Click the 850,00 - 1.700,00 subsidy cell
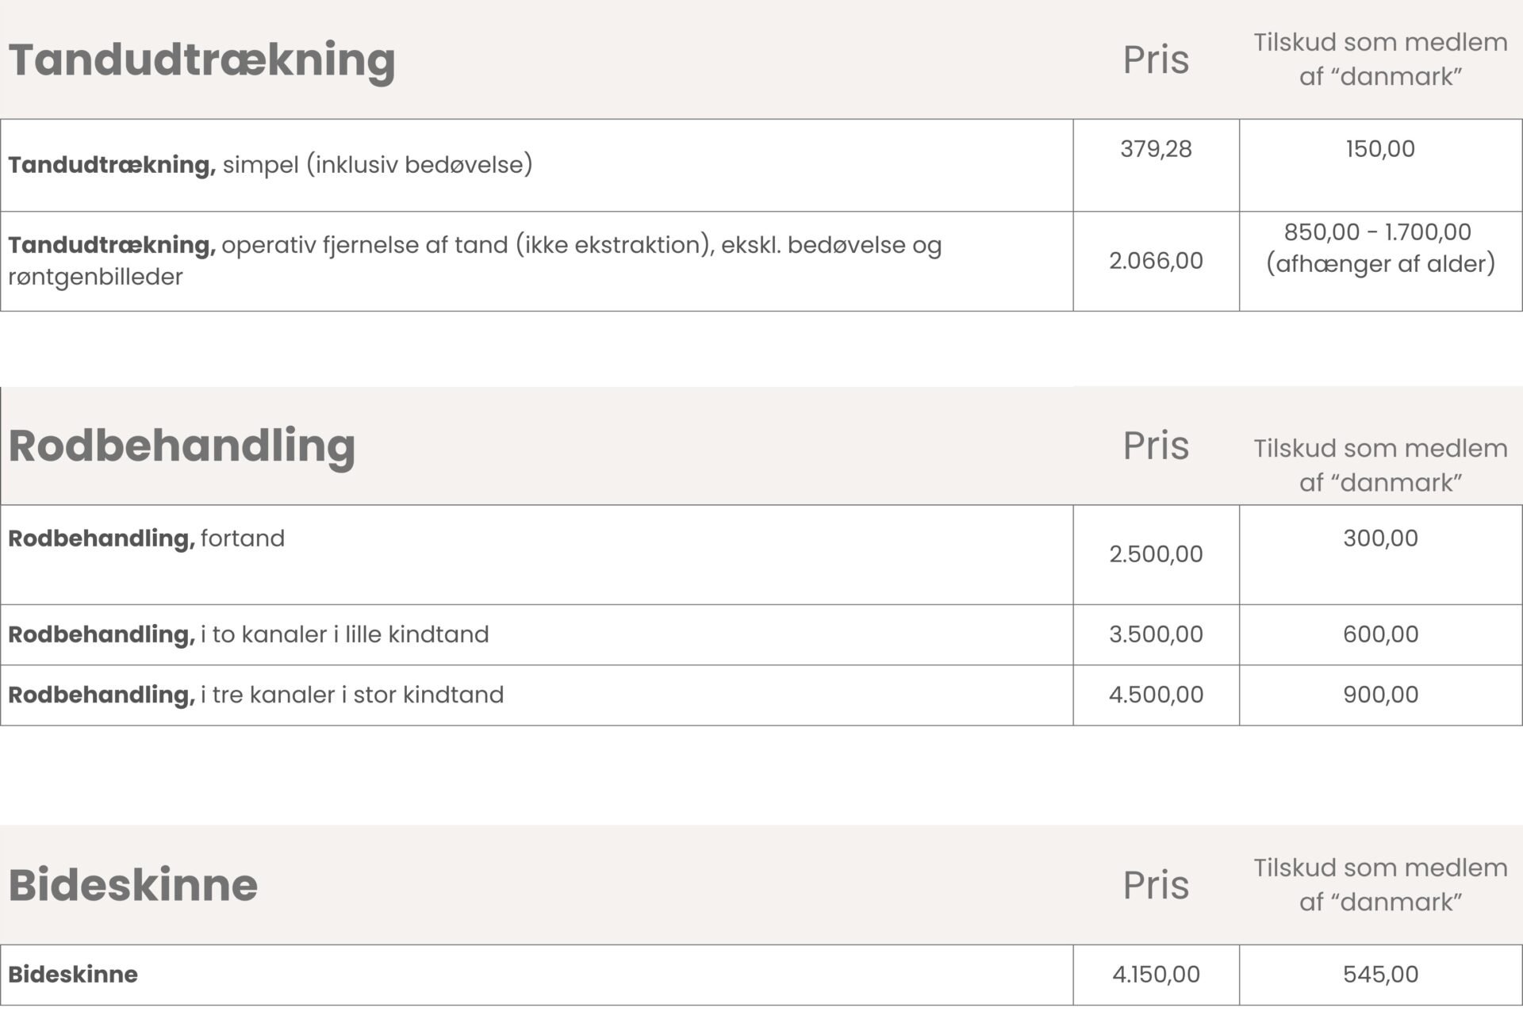 (1380, 247)
